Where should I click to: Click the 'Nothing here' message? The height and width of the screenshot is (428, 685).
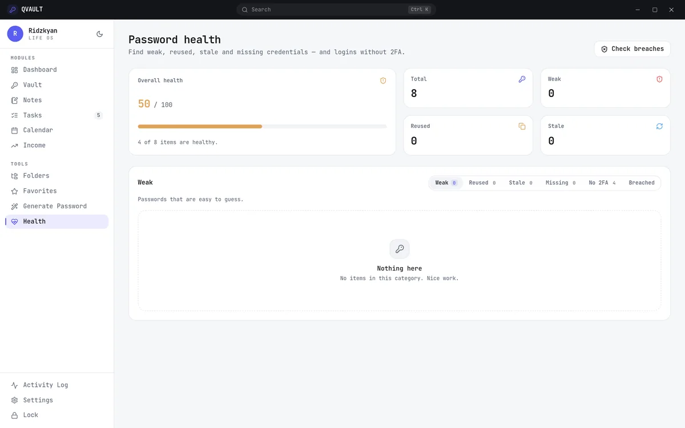click(400, 268)
